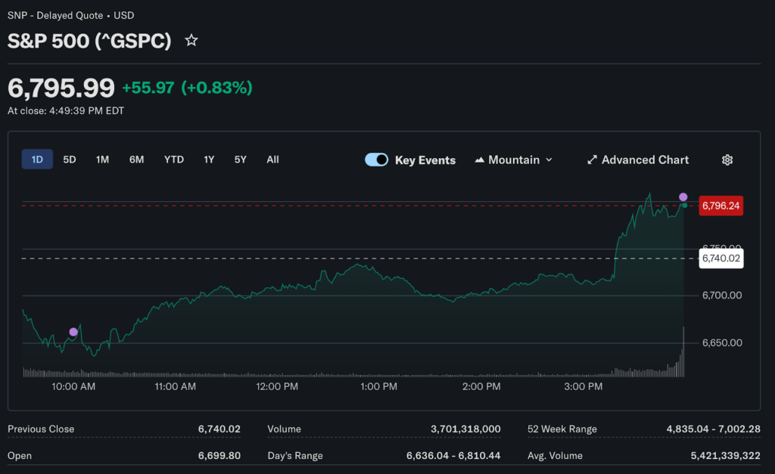Viewport: 775px width, 474px height.
Task: Select the 1D time range
Action: 37,160
